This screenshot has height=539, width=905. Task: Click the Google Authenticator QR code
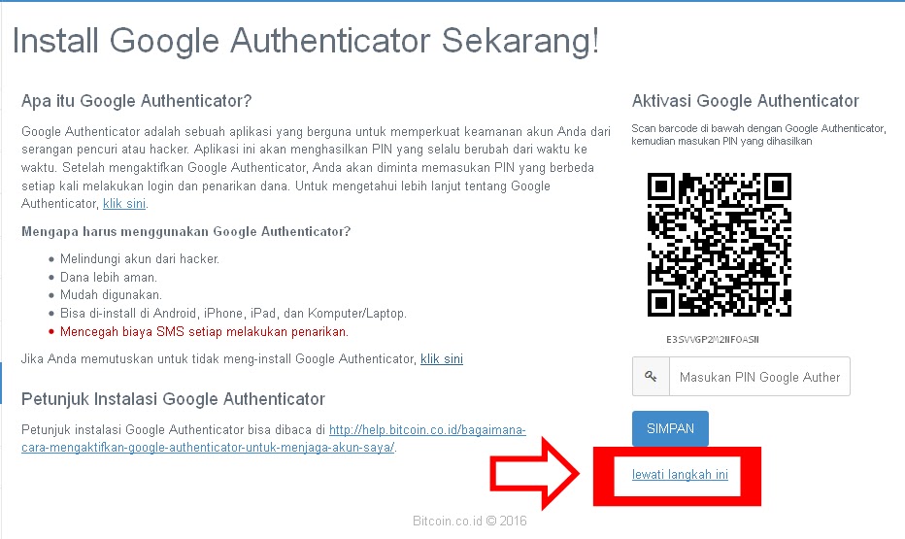tap(720, 244)
